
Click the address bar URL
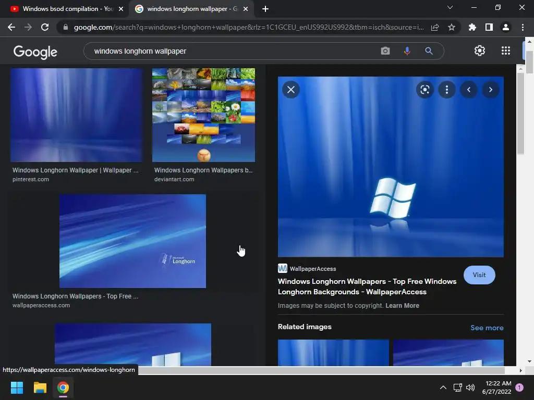click(x=249, y=27)
